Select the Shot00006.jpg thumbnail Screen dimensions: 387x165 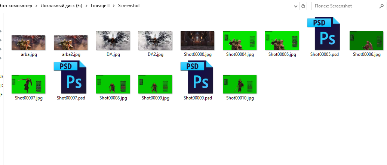pyautogui.click(x=366, y=41)
